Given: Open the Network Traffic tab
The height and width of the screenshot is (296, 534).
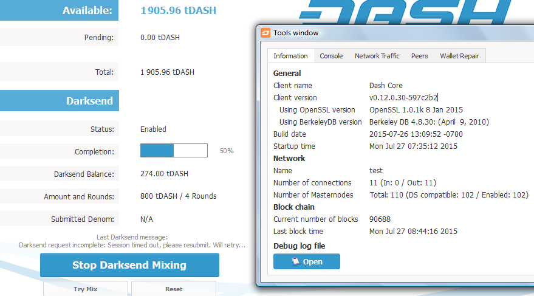Looking at the screenshot, I should (x=377, y=56).
